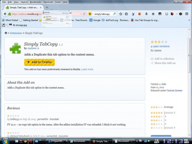Open the Bookmarks menu
The width and height of the screenshot is (192, 144).
coord(36,2)
